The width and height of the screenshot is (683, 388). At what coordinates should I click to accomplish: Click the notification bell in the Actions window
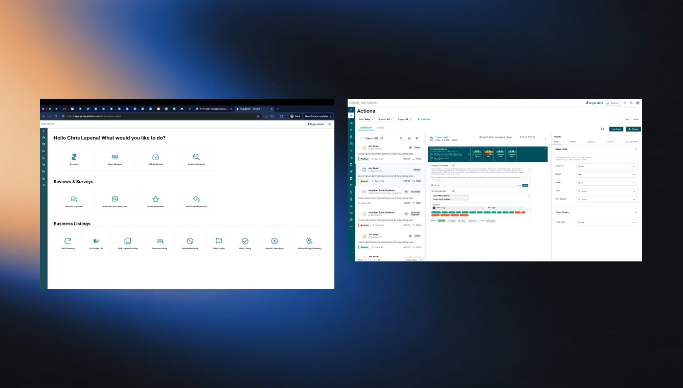click(625, 103)
